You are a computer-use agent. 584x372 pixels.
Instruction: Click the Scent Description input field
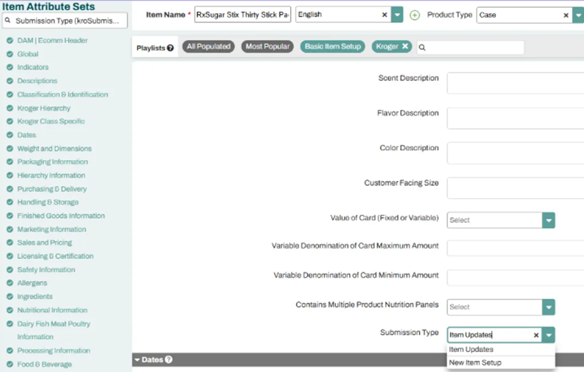pos(515,83)
